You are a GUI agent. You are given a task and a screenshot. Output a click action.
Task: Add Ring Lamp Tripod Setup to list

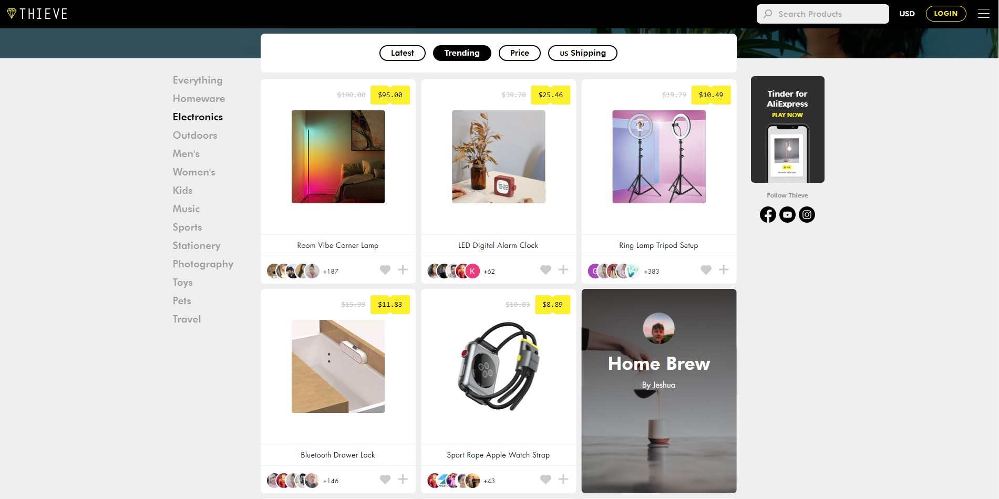(724, 269)
